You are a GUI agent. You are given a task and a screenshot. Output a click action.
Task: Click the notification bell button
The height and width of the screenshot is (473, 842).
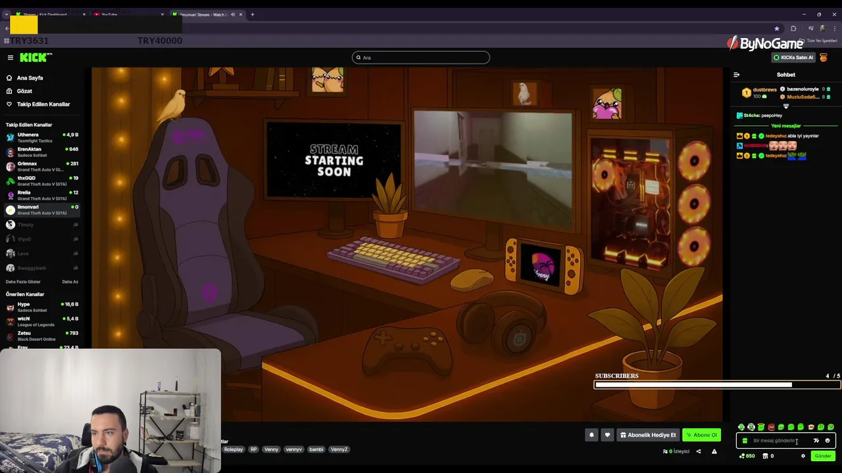pos(591,435)
